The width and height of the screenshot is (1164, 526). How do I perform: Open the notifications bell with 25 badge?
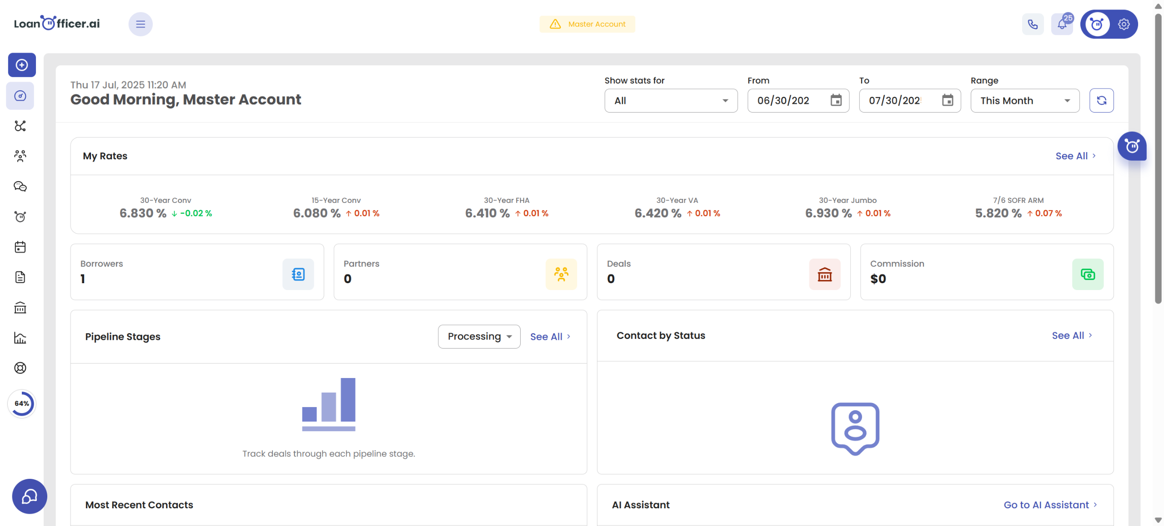(x=1062, y=24)
